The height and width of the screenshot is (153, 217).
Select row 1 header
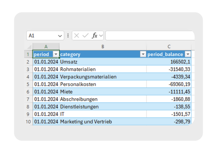click(x=28, y=54)
